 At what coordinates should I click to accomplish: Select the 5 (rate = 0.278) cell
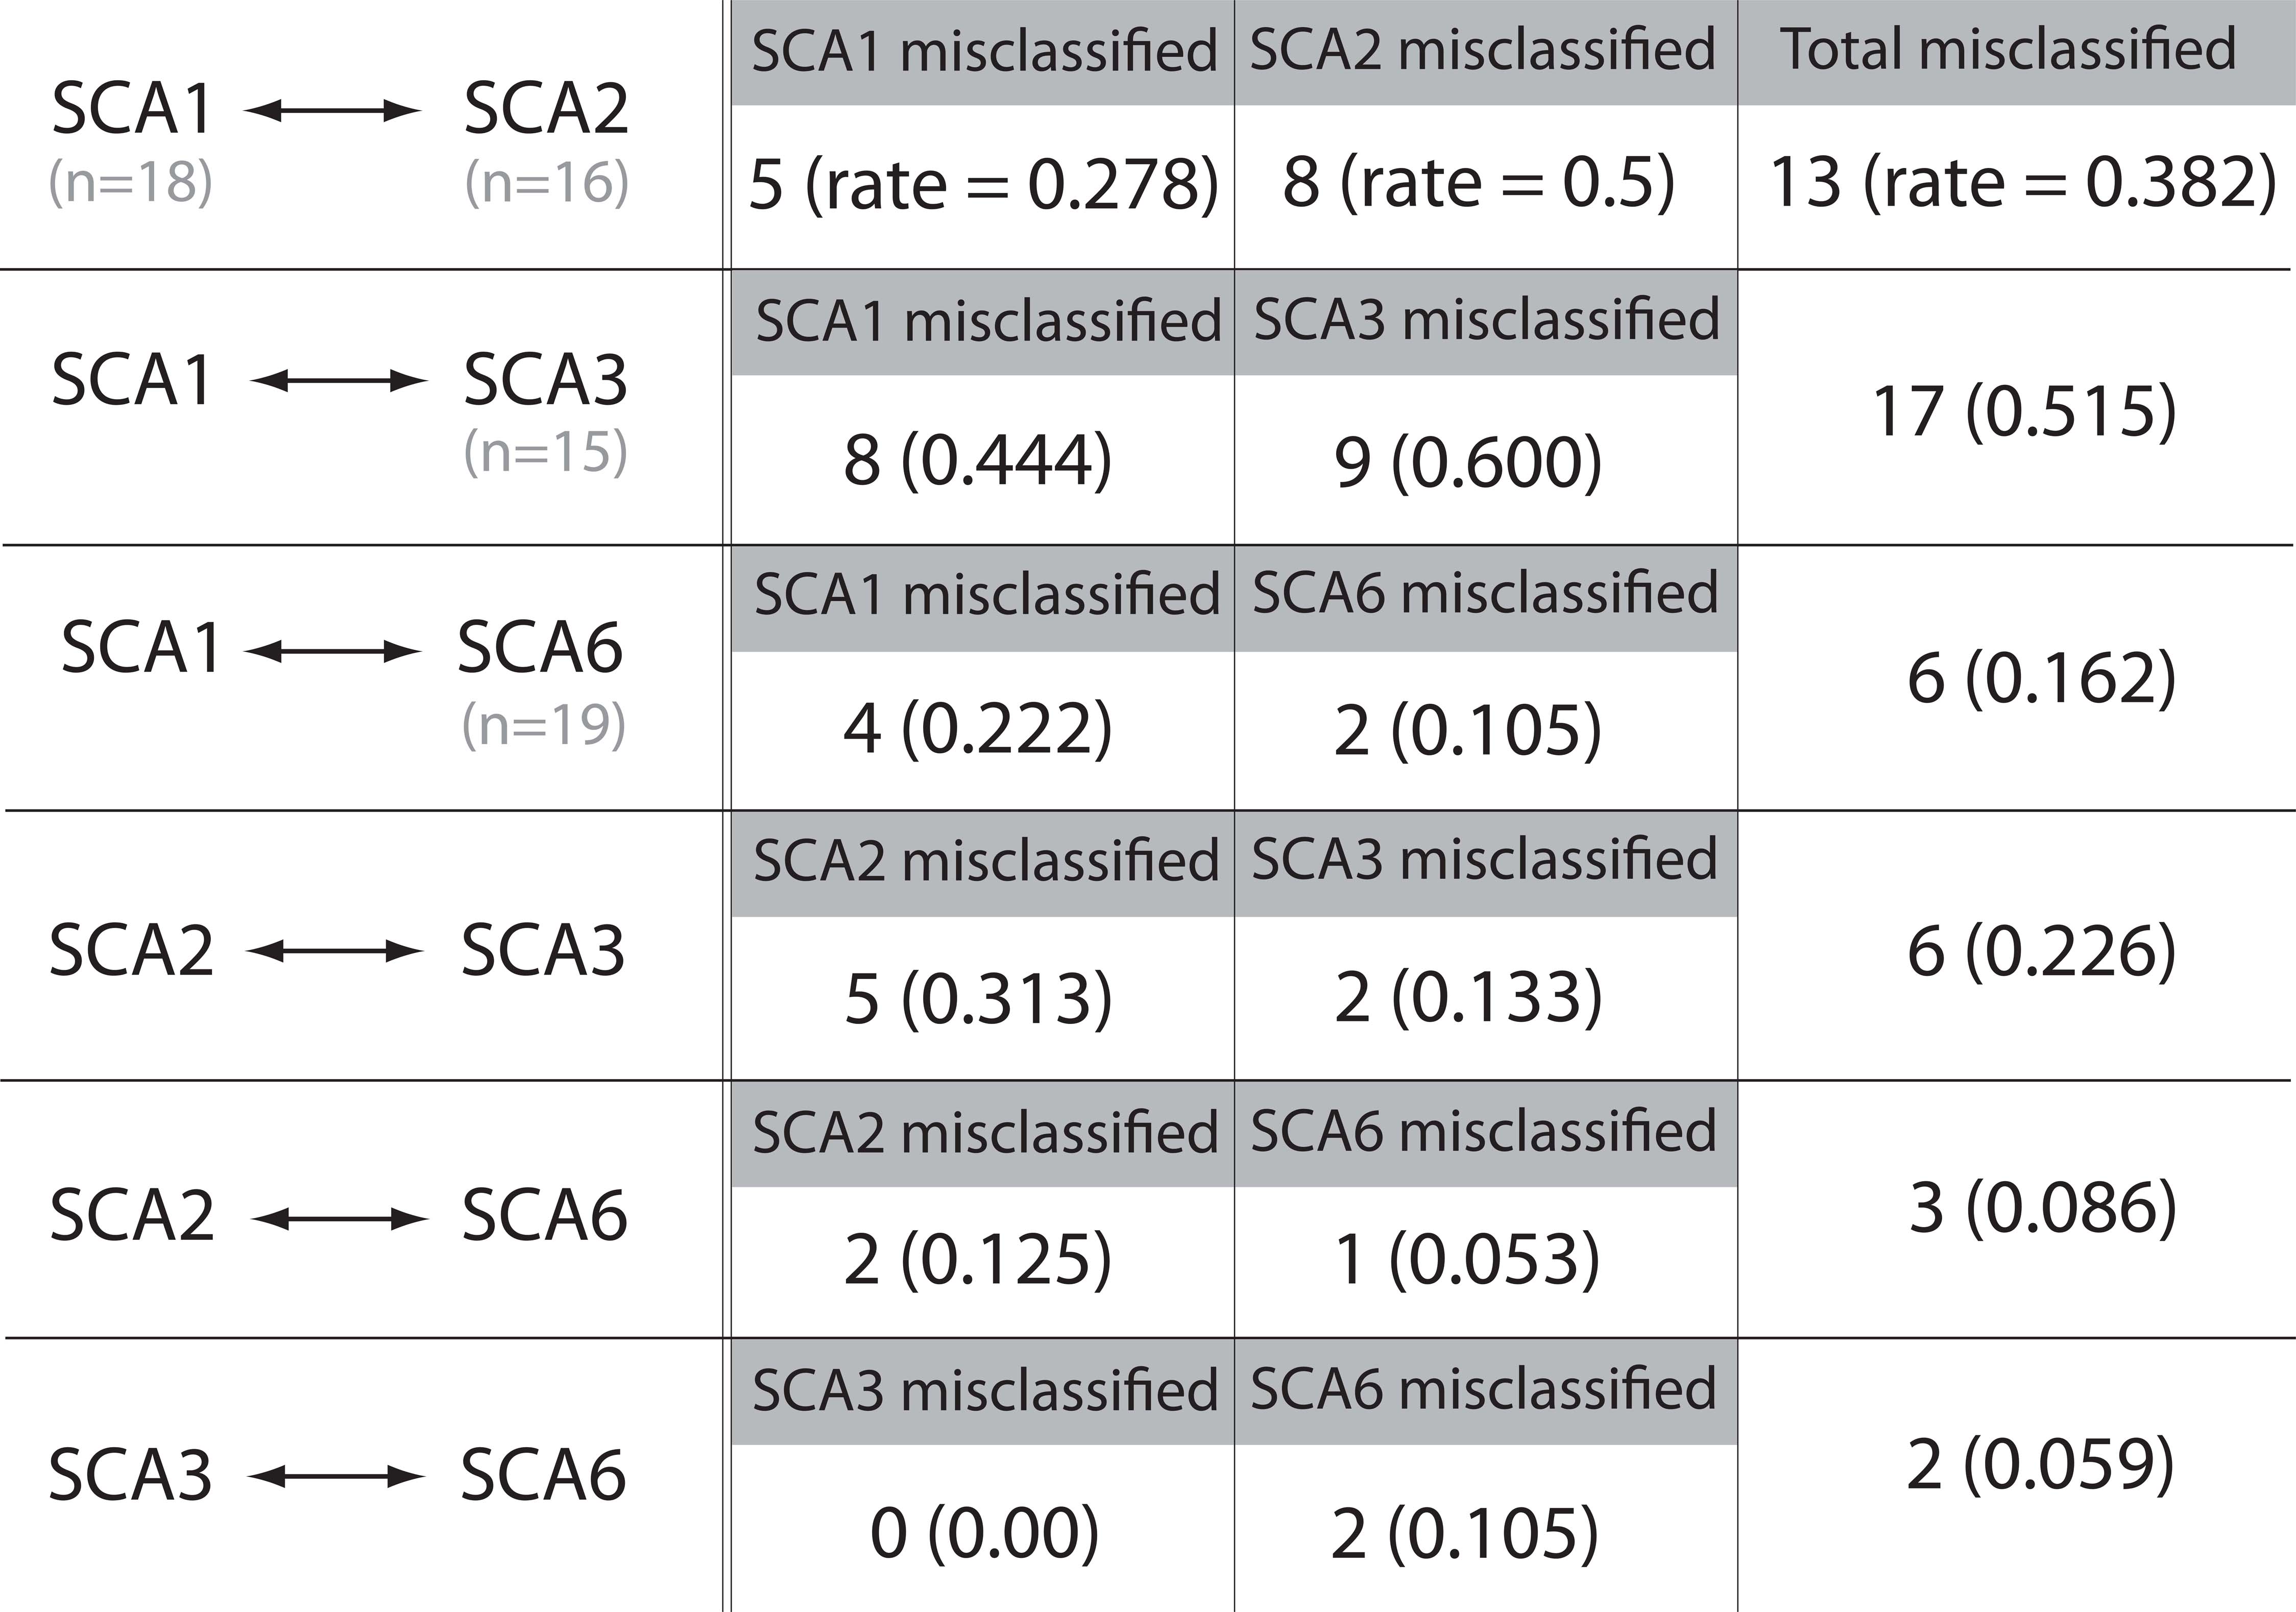(983, 185)
